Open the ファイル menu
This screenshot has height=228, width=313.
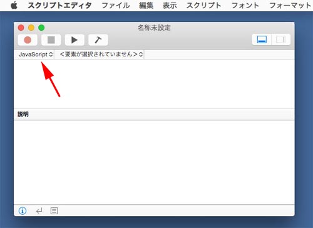tap(116, 6)
